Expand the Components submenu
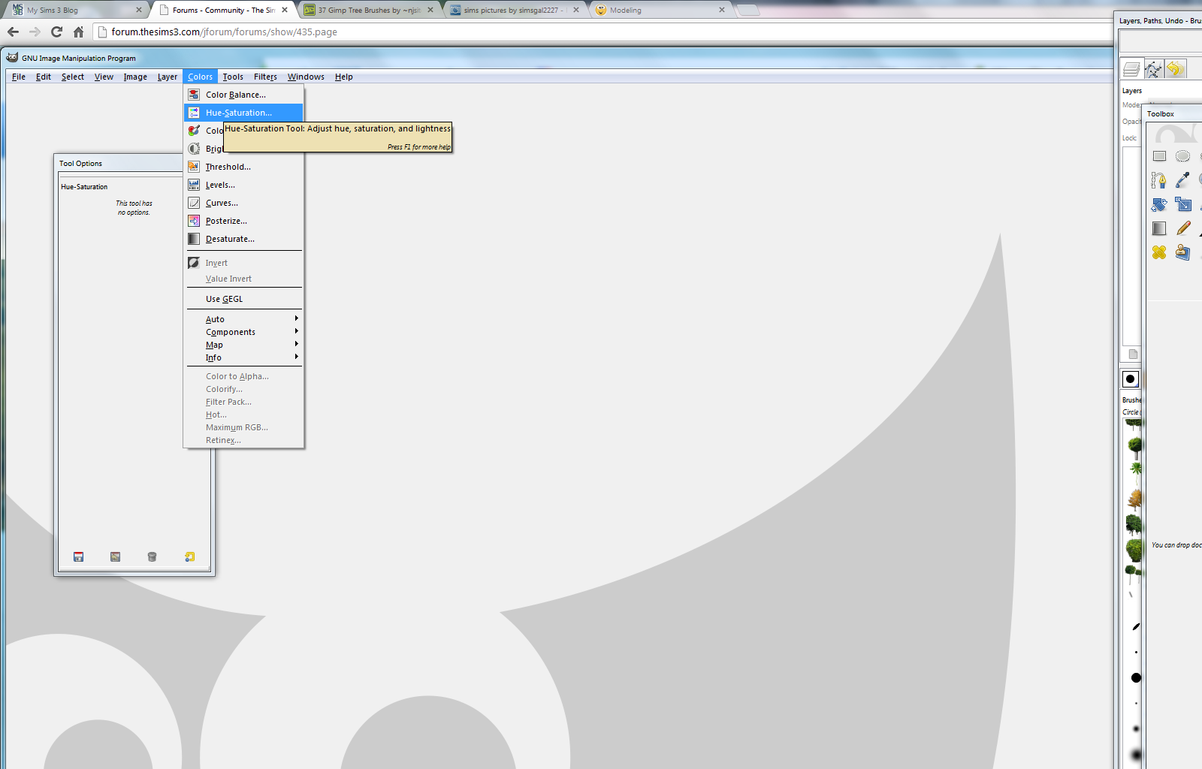Image resolution: width=1202 pixels, height=769 pixels. pyautogui.click(x=244, y=332)
